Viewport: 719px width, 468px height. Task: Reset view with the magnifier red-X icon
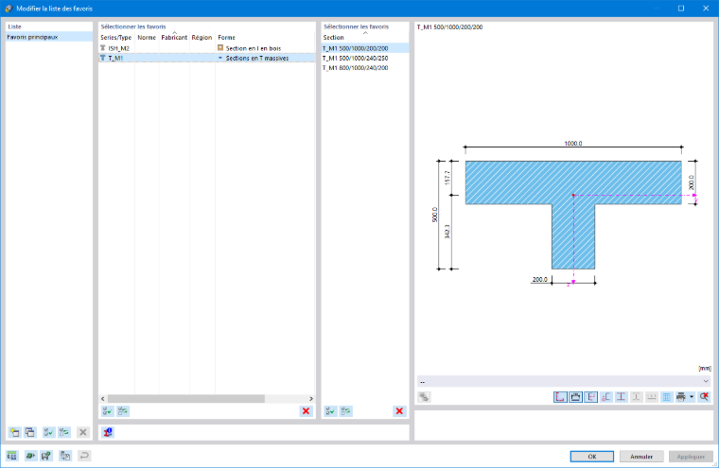pos(704,397)
